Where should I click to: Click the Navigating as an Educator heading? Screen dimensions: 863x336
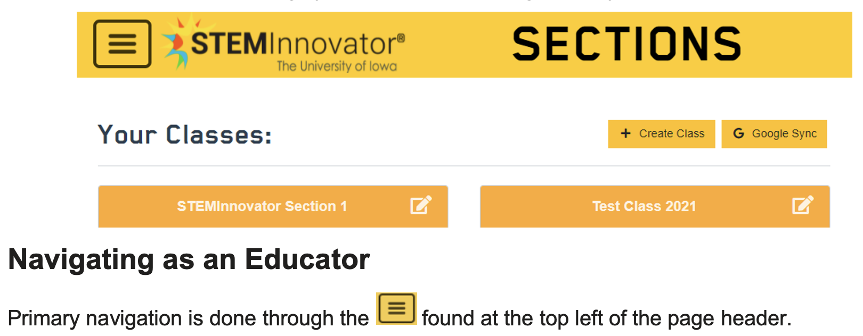pyautogui.click(x=189, y=259)
